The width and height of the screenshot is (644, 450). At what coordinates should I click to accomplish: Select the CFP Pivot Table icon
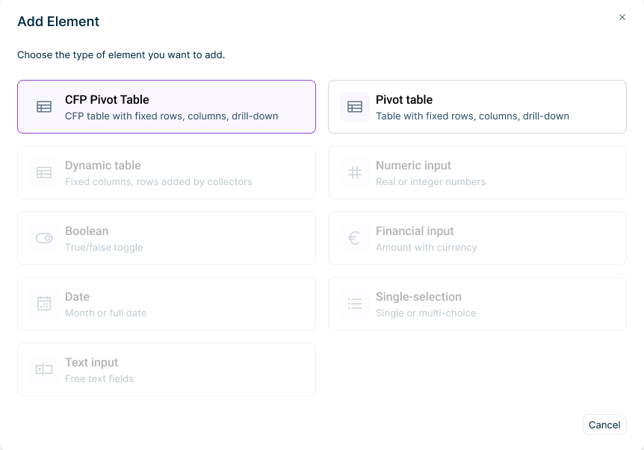(x=43, y=107)
